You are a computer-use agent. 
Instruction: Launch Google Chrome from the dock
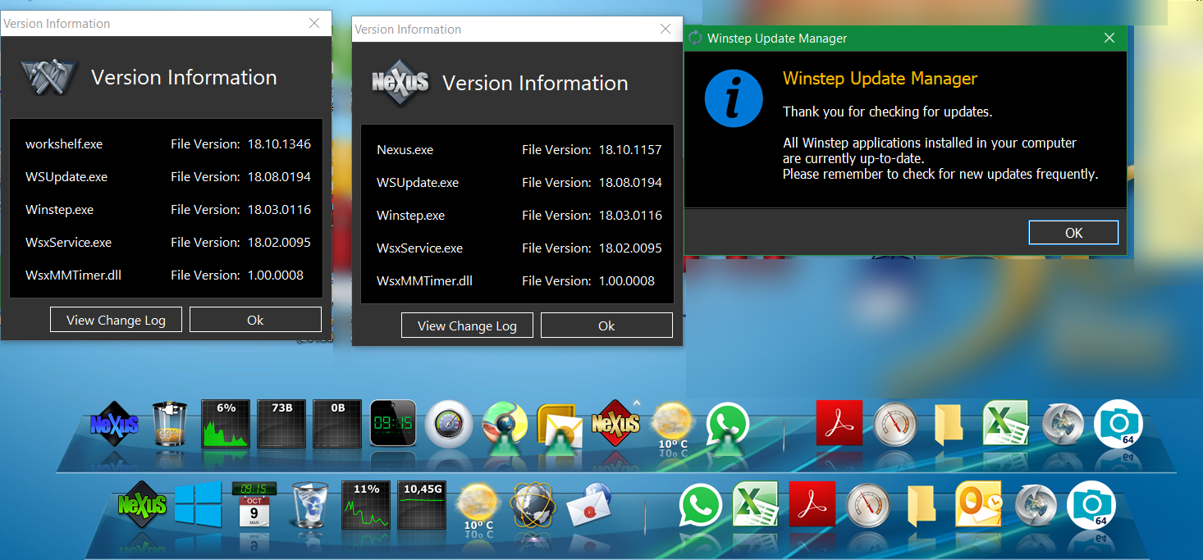pos(505,423)
